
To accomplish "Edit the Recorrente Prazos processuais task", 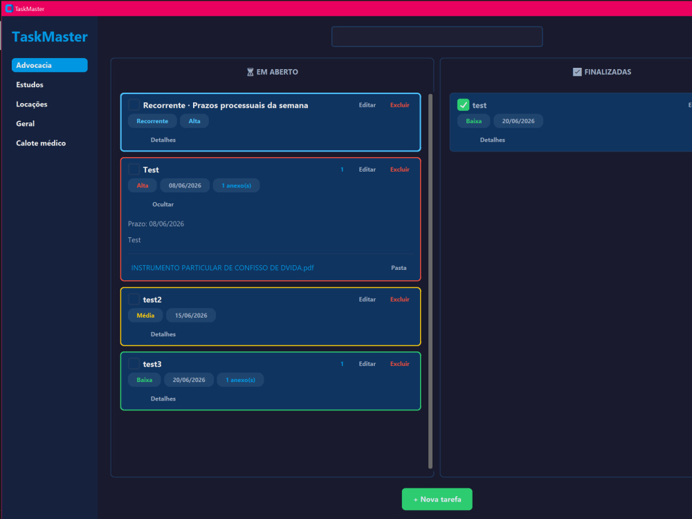I will 367,105.
